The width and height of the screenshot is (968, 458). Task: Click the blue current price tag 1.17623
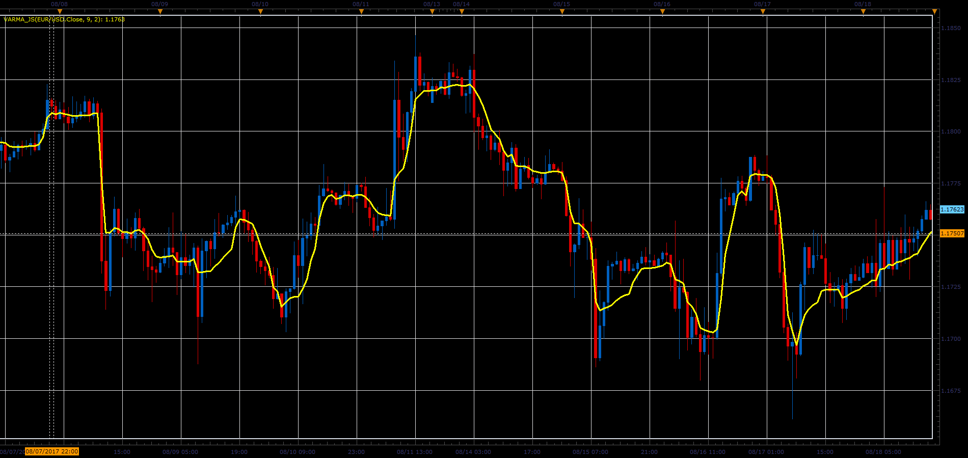pos(952,209)
